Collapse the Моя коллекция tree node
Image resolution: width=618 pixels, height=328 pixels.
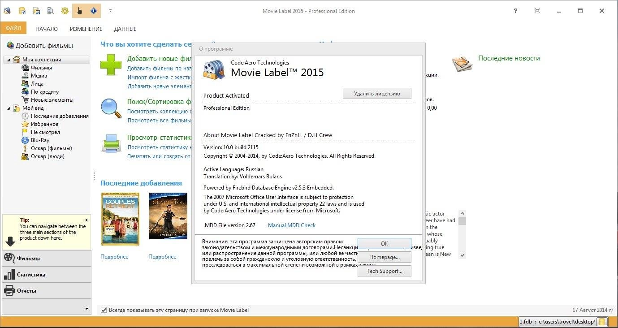pyautogui.click(x=9, y=60)
